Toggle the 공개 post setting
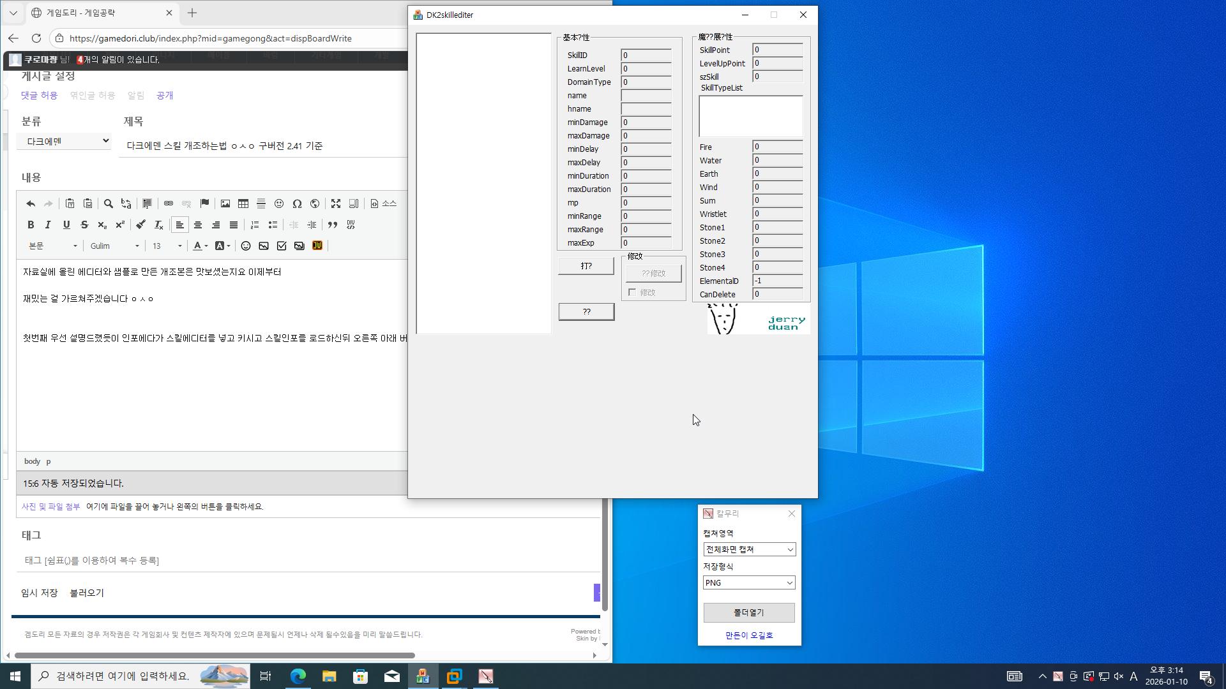 click(165, 95)
